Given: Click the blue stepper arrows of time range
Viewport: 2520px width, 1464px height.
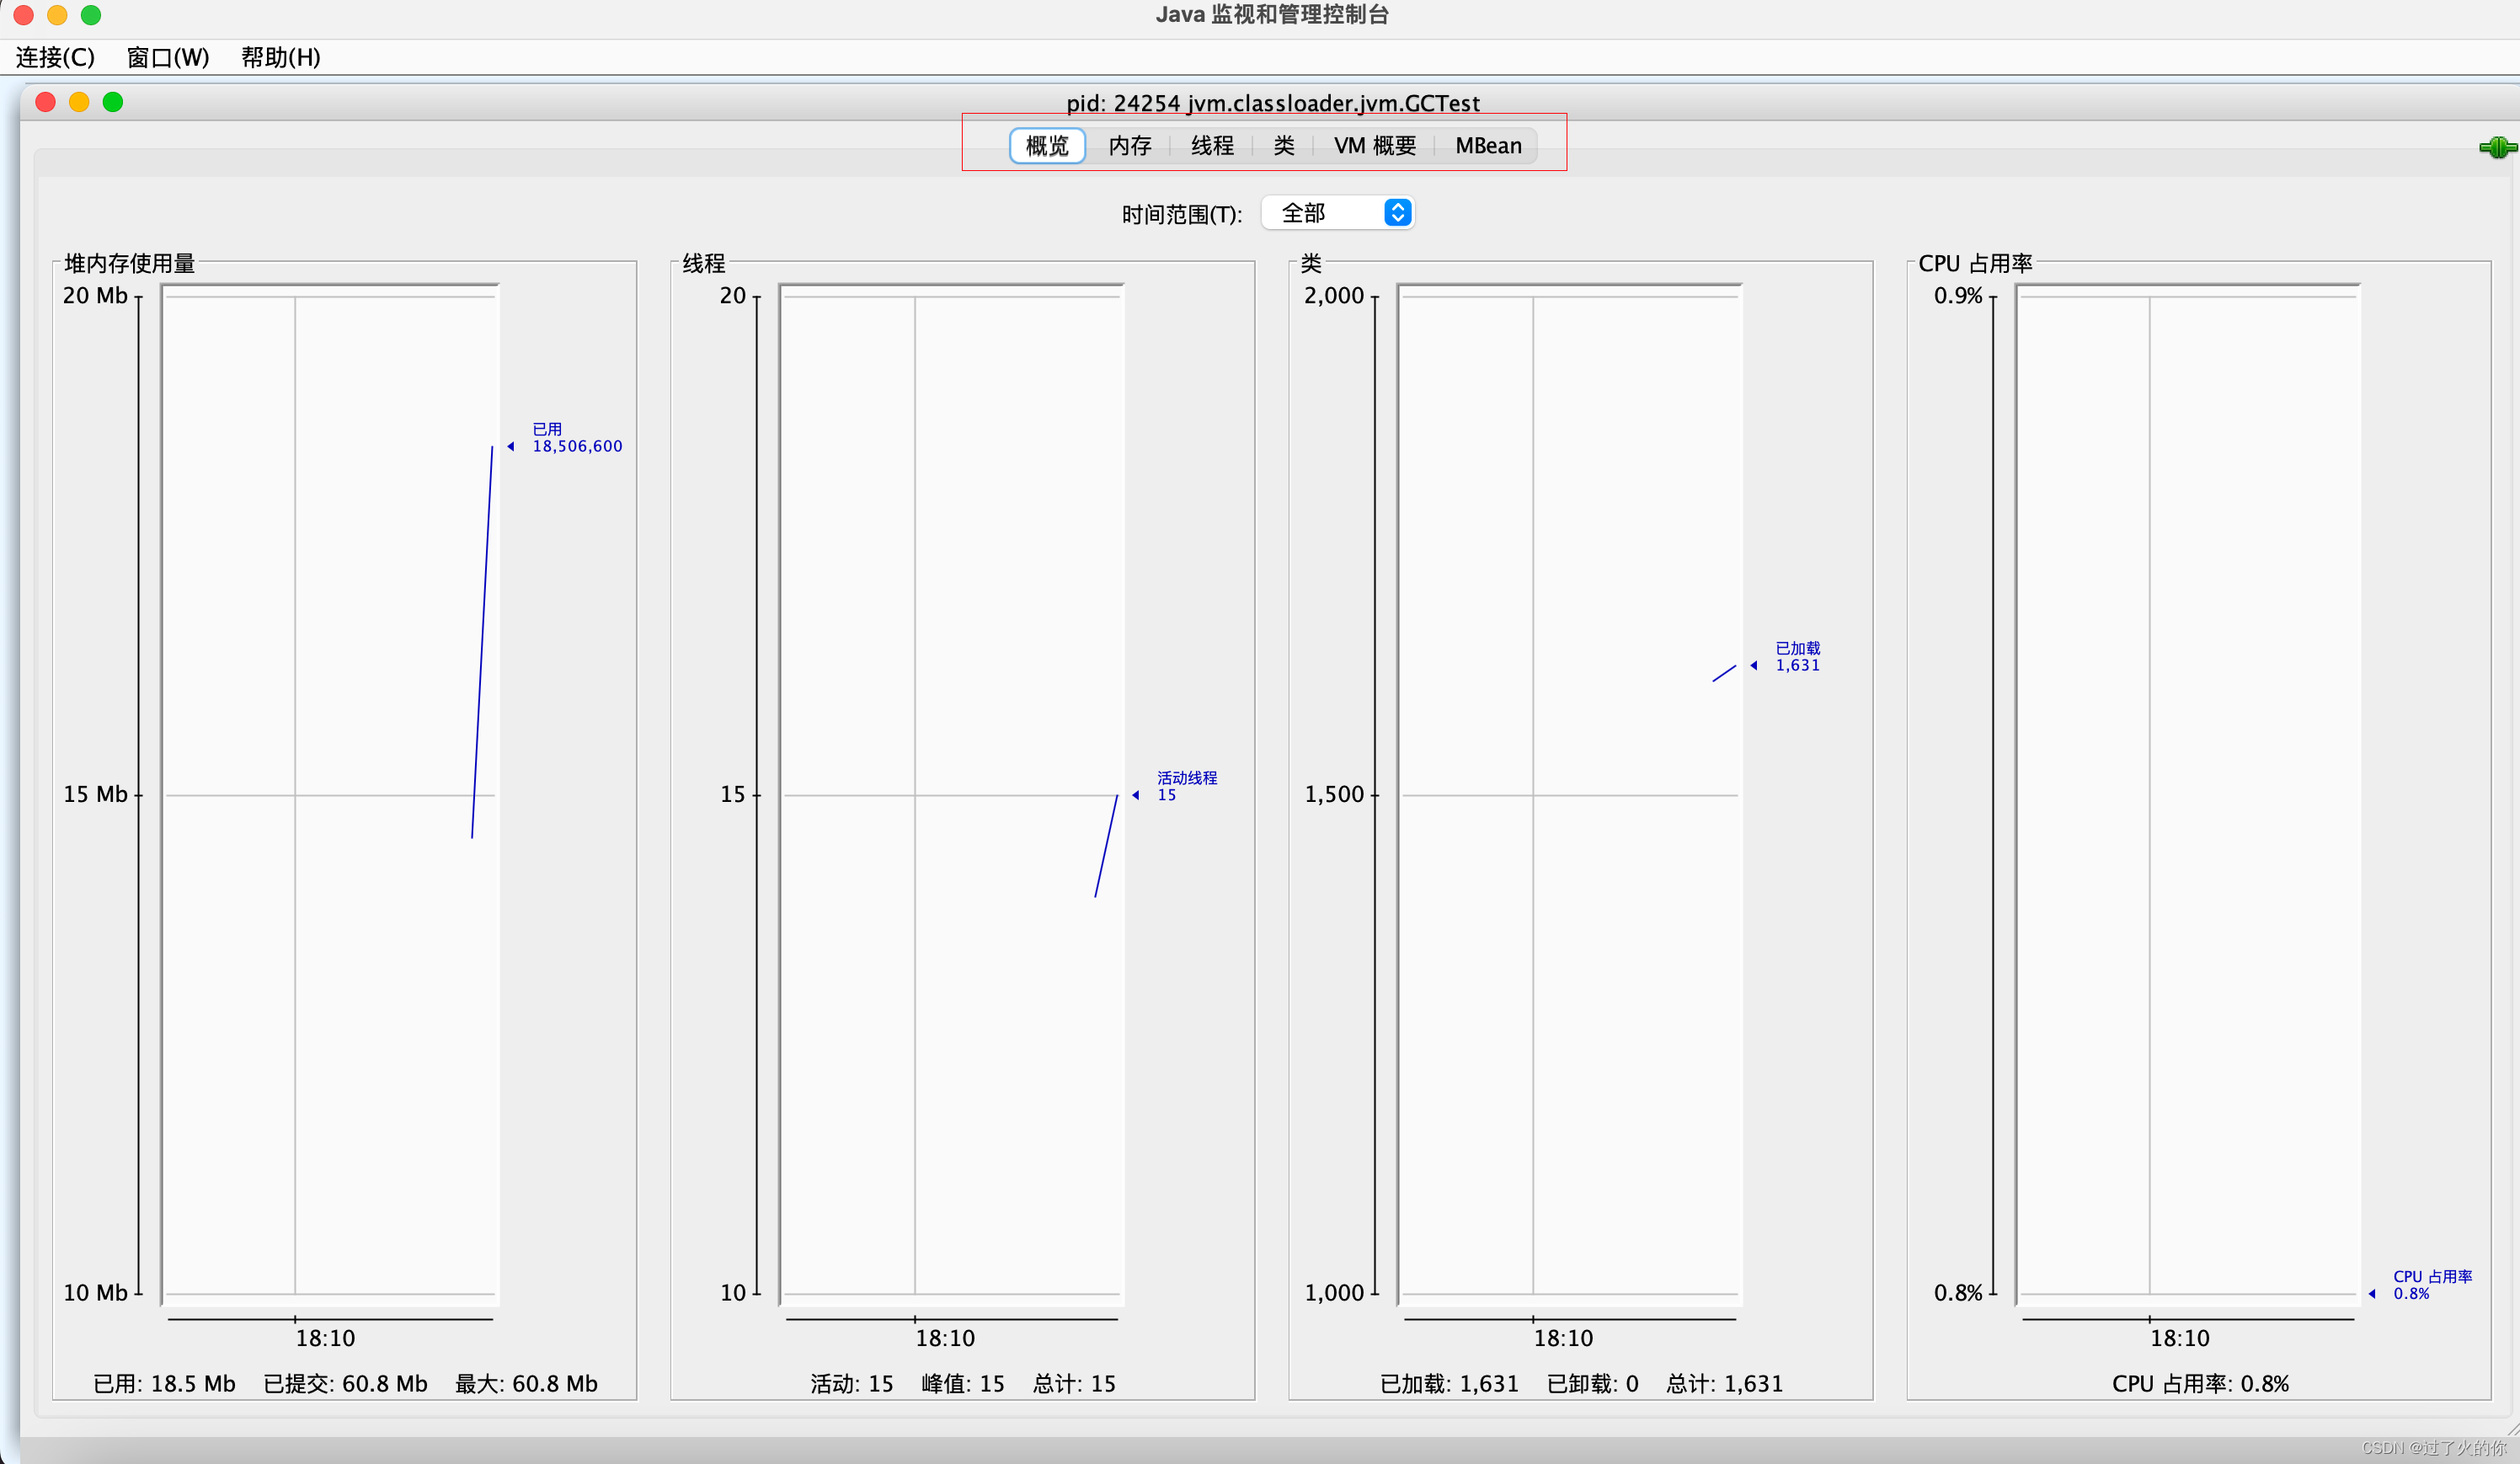Looking at the screenshot, I should click(x=1397, y=213).
